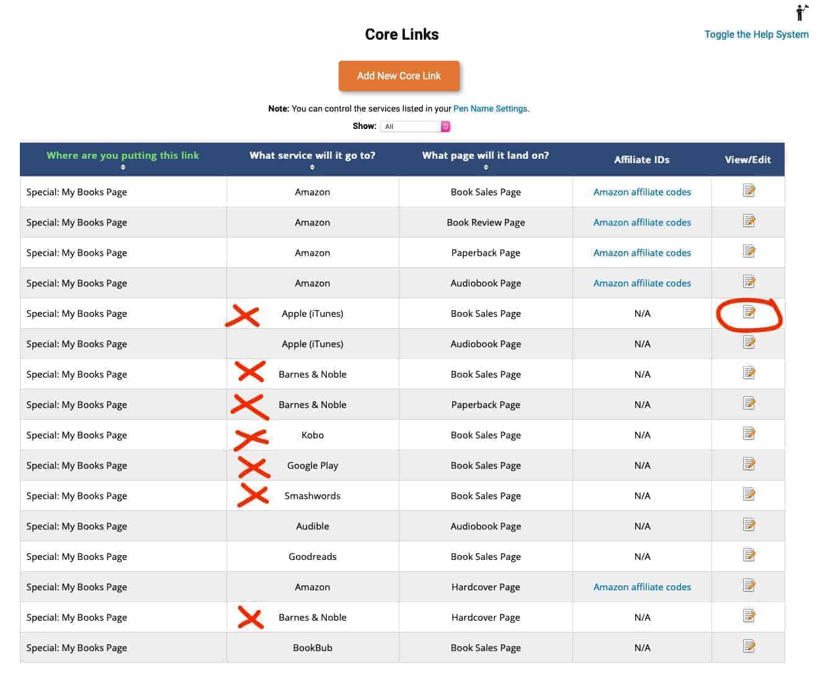Click the View/Edit column header

coord(748,159)
